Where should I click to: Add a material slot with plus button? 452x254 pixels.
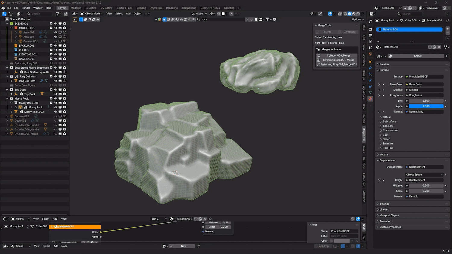point(447,28)
